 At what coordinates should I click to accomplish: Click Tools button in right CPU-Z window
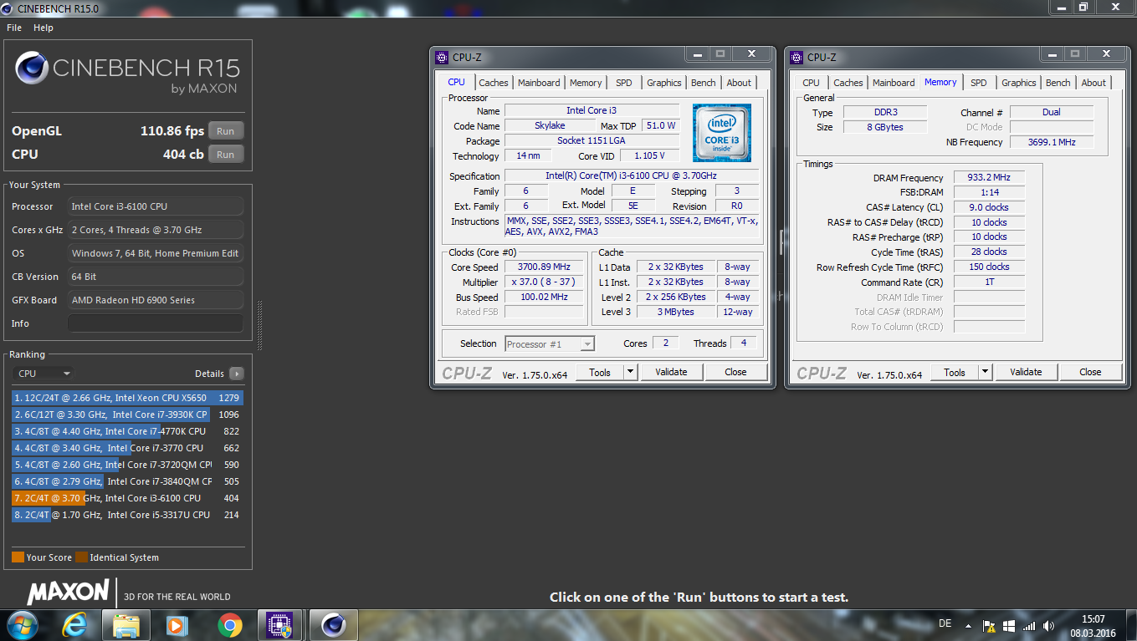955,372
